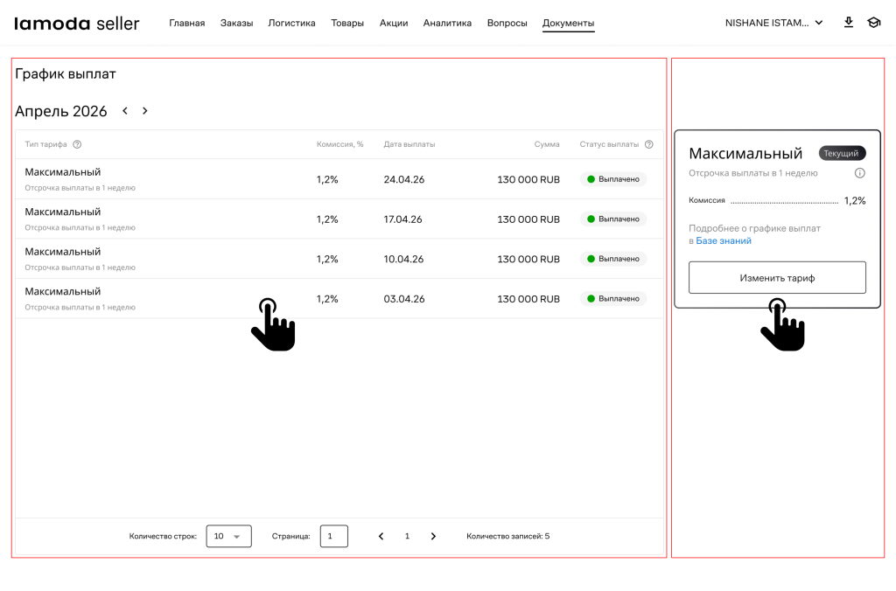Open the Заказы menu item
Image resolution: width=896 pixels, height=591 pixels.
236,23
